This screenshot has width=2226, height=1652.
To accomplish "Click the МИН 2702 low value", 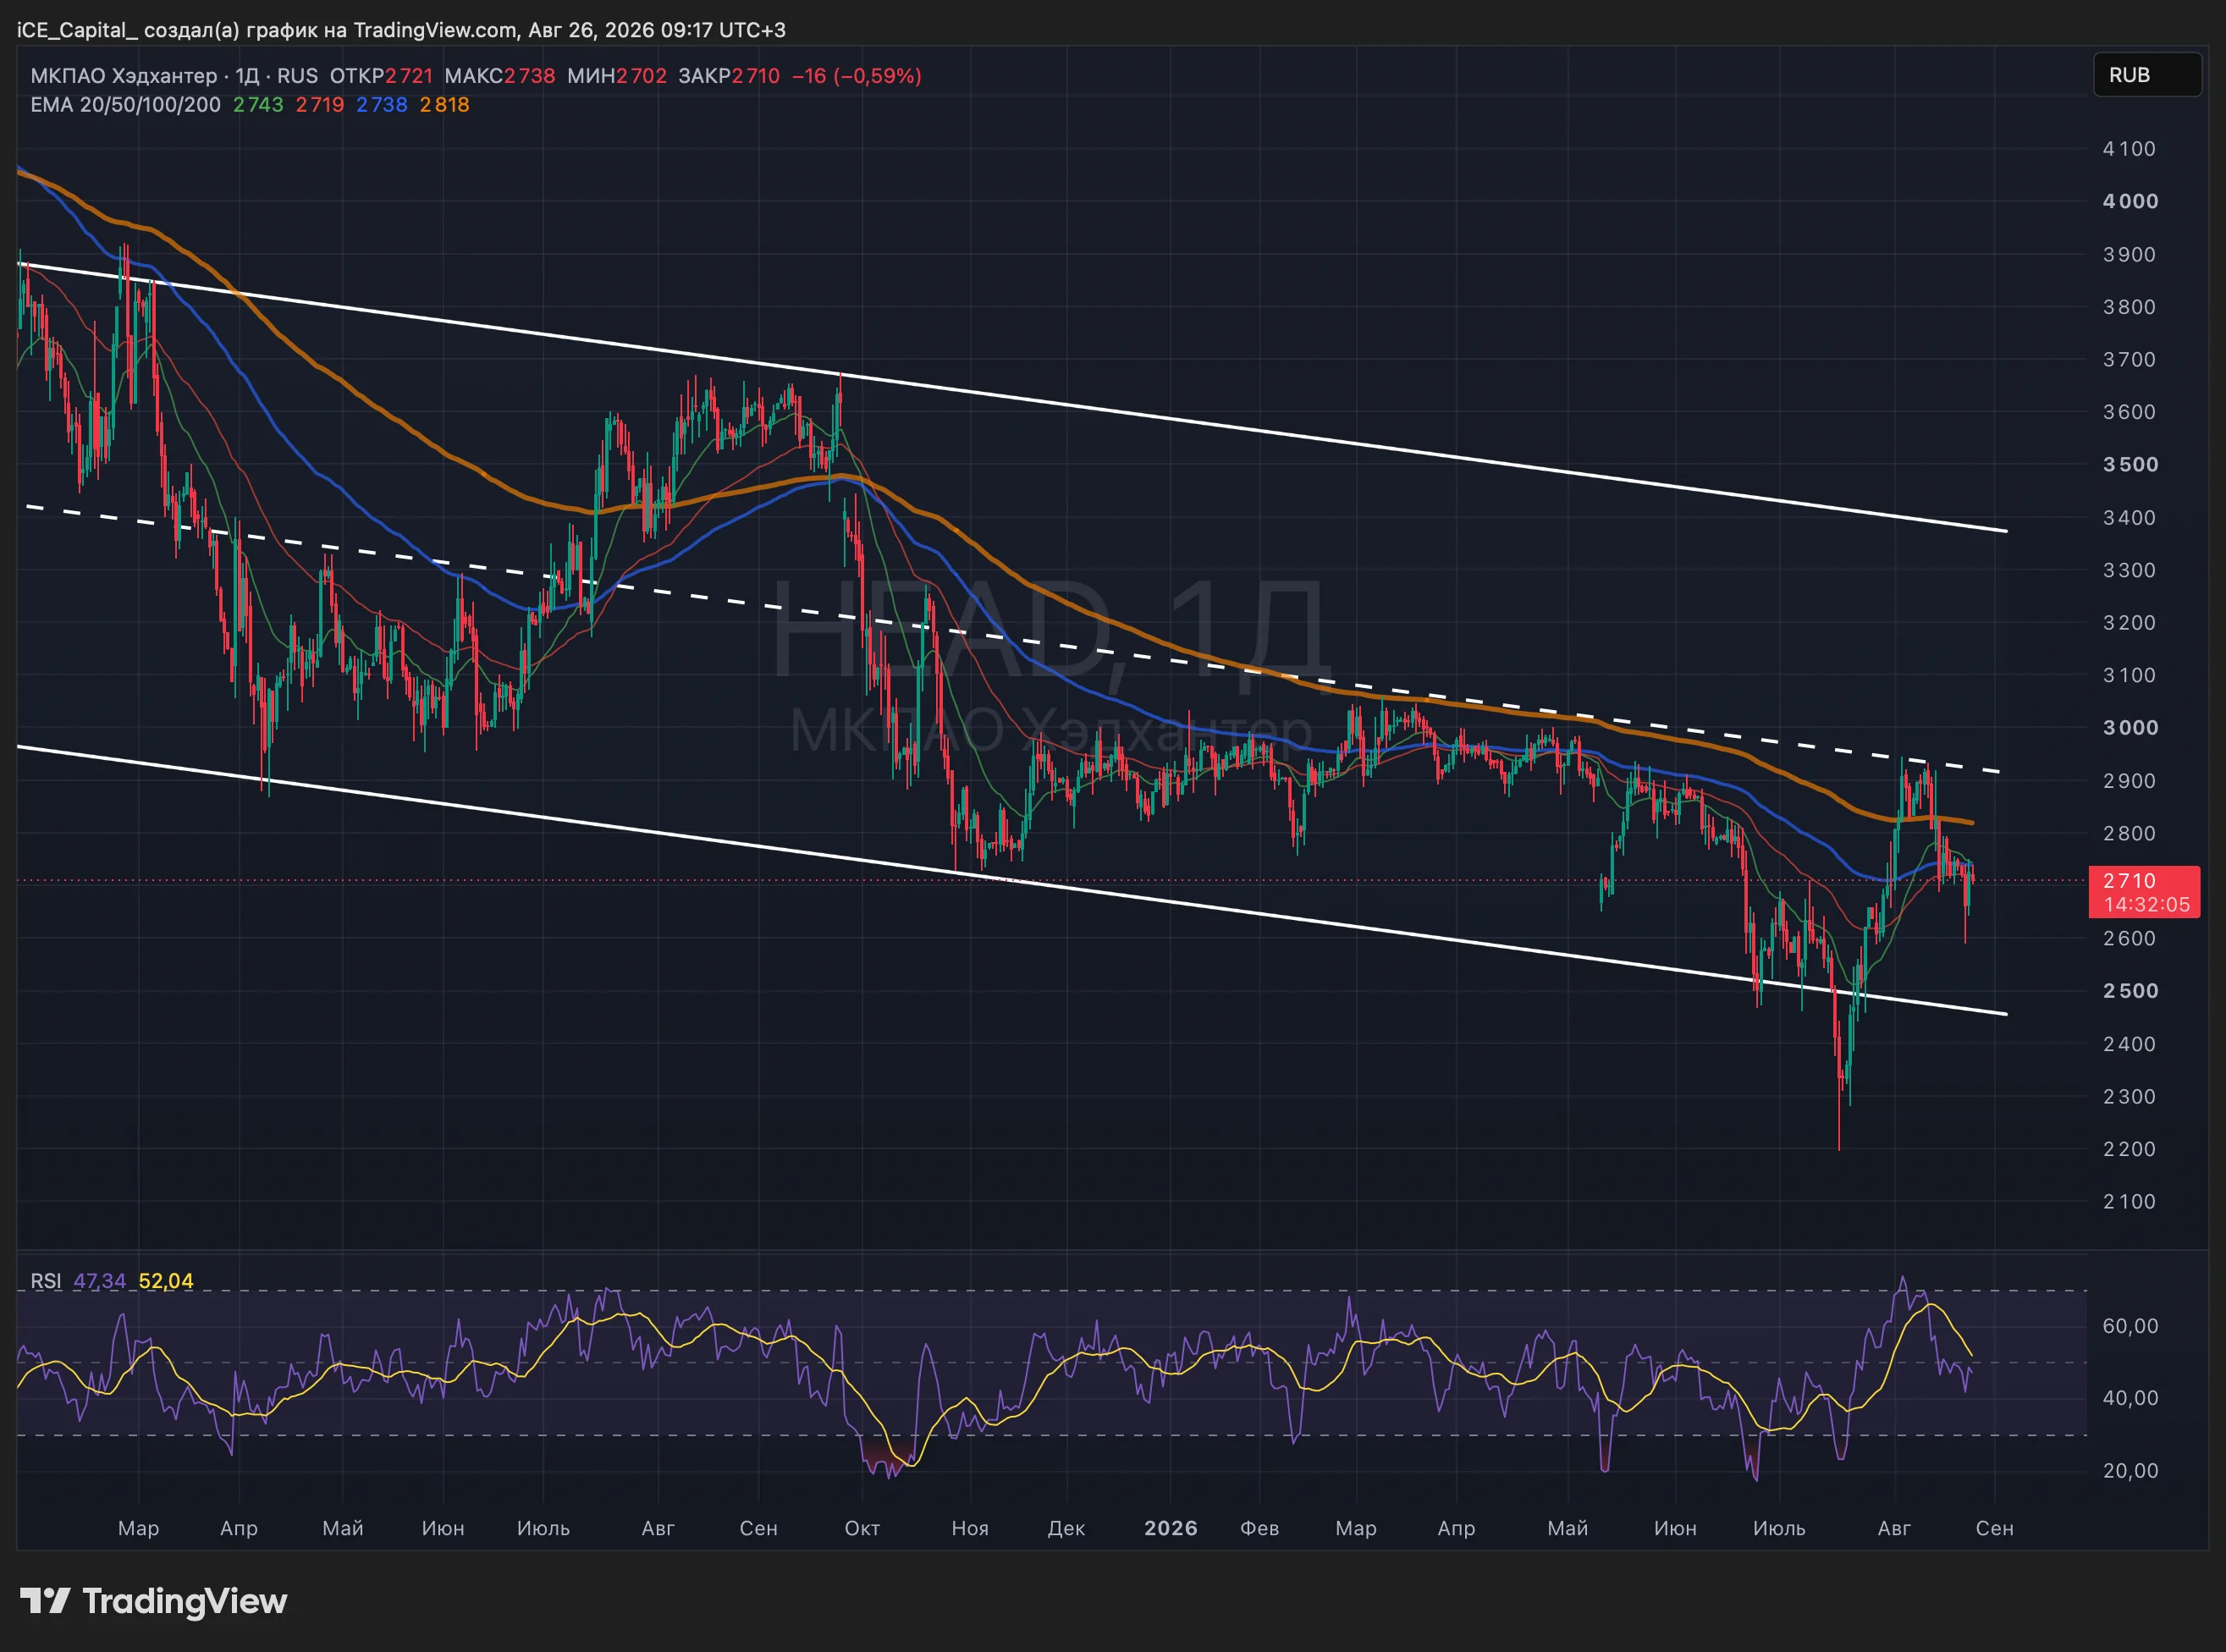I will click(616, 76).
